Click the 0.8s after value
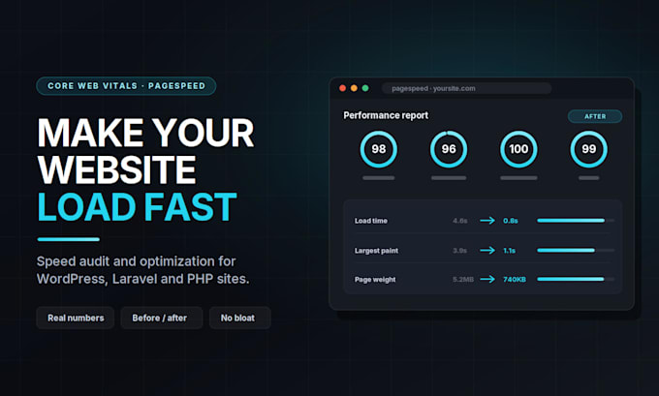Image resolution: width=659 pixels, height=396 pixels. 511,221
